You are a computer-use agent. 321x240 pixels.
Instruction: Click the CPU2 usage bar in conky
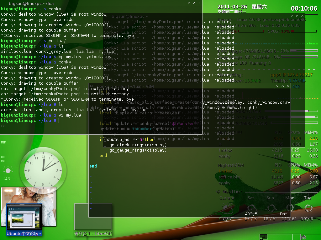tap(304, 31)
